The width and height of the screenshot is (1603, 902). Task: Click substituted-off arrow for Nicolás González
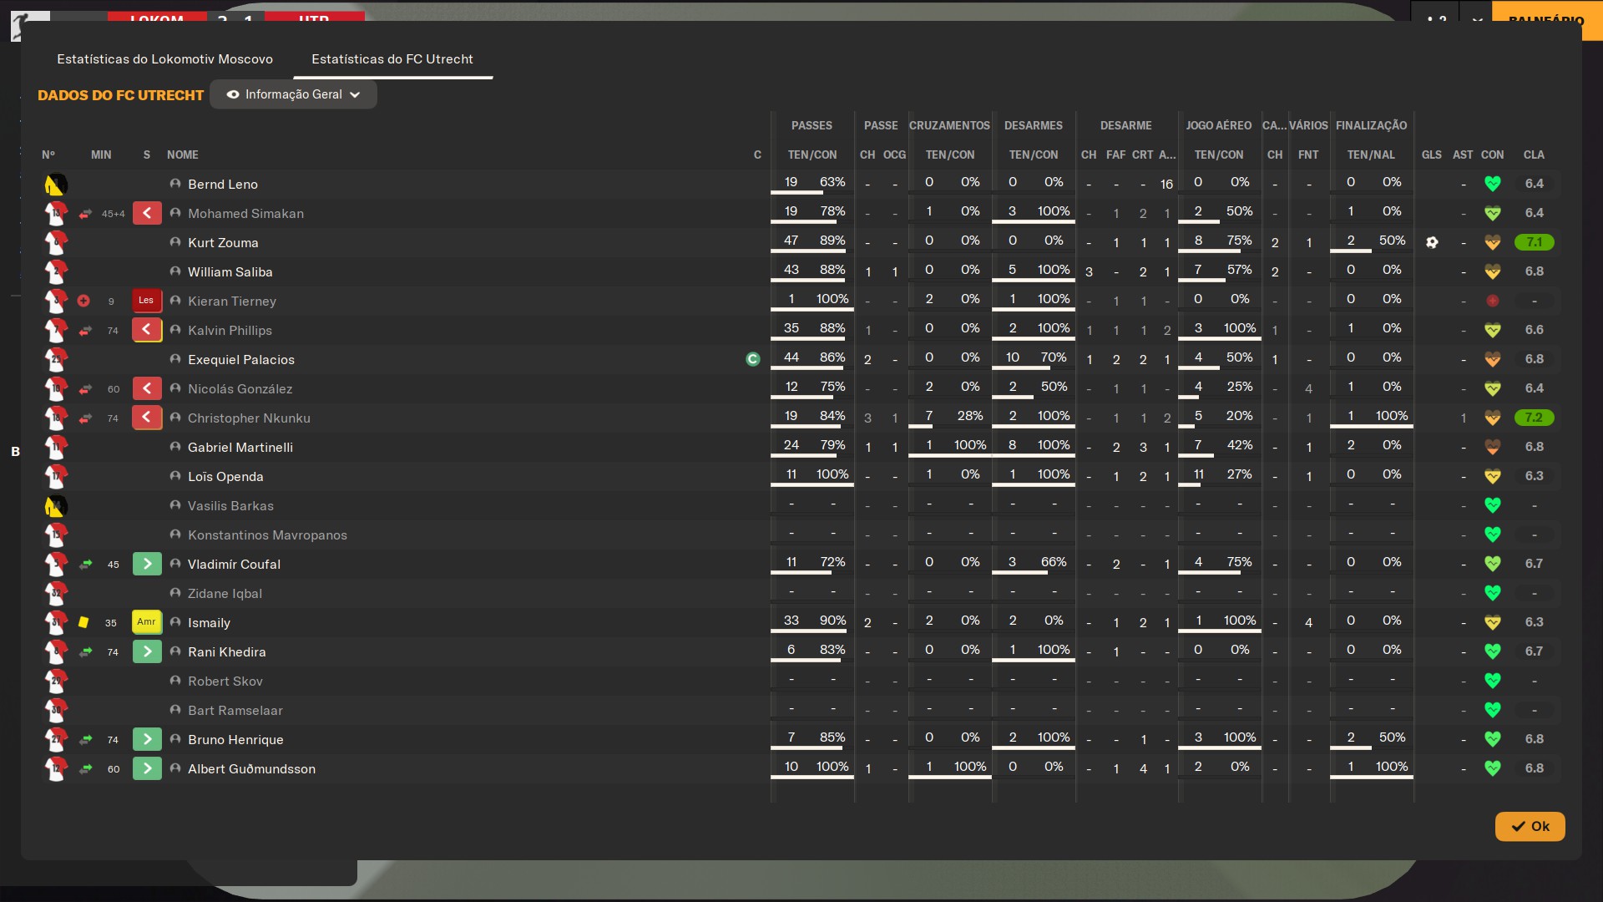pyautogui.click(x=147, y=388)
